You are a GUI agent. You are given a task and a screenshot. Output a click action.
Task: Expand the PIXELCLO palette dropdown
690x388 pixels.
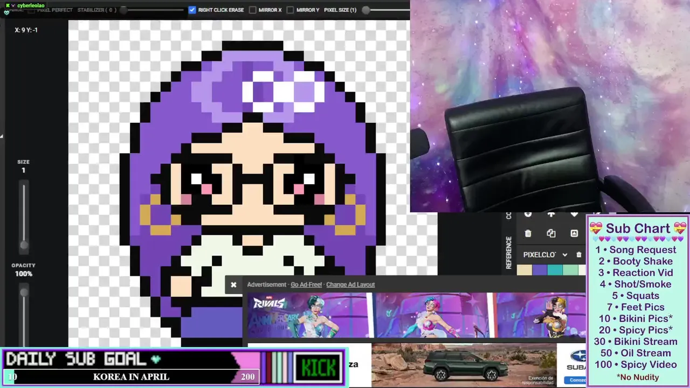coord(564,255)
